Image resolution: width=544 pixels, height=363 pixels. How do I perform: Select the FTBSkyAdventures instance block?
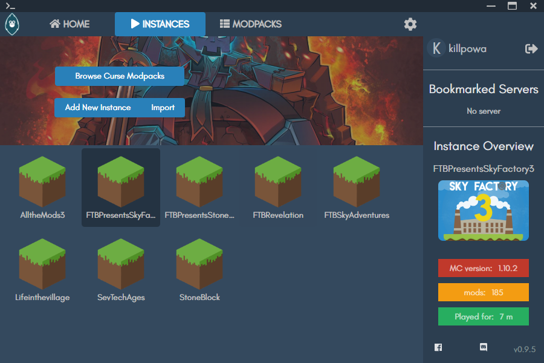click(357, 188)
